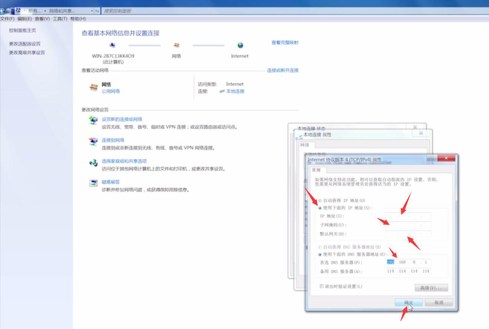
Task: Click the help question button in IPv4 dialog
Action: pyautogui.click(x=432, y=158)
